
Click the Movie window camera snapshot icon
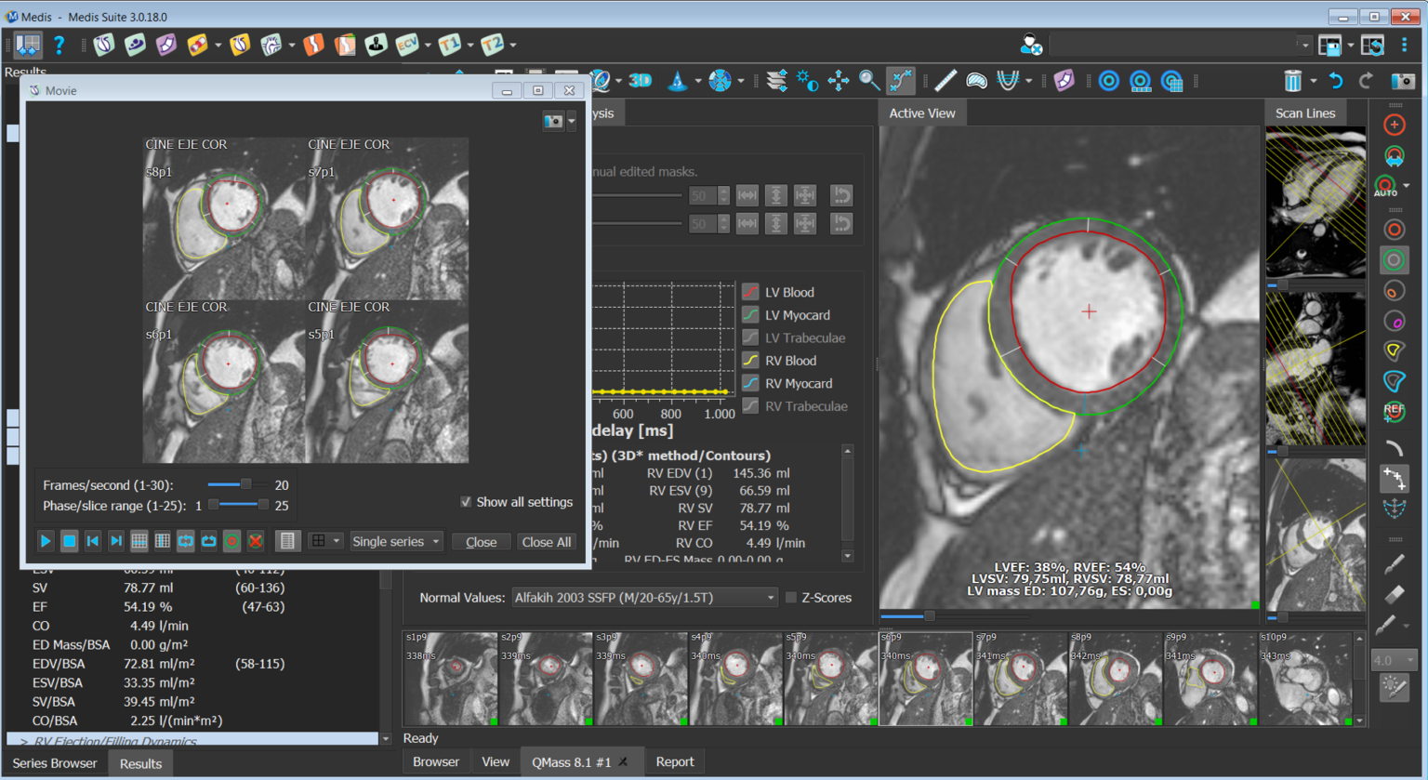[553, 121]
